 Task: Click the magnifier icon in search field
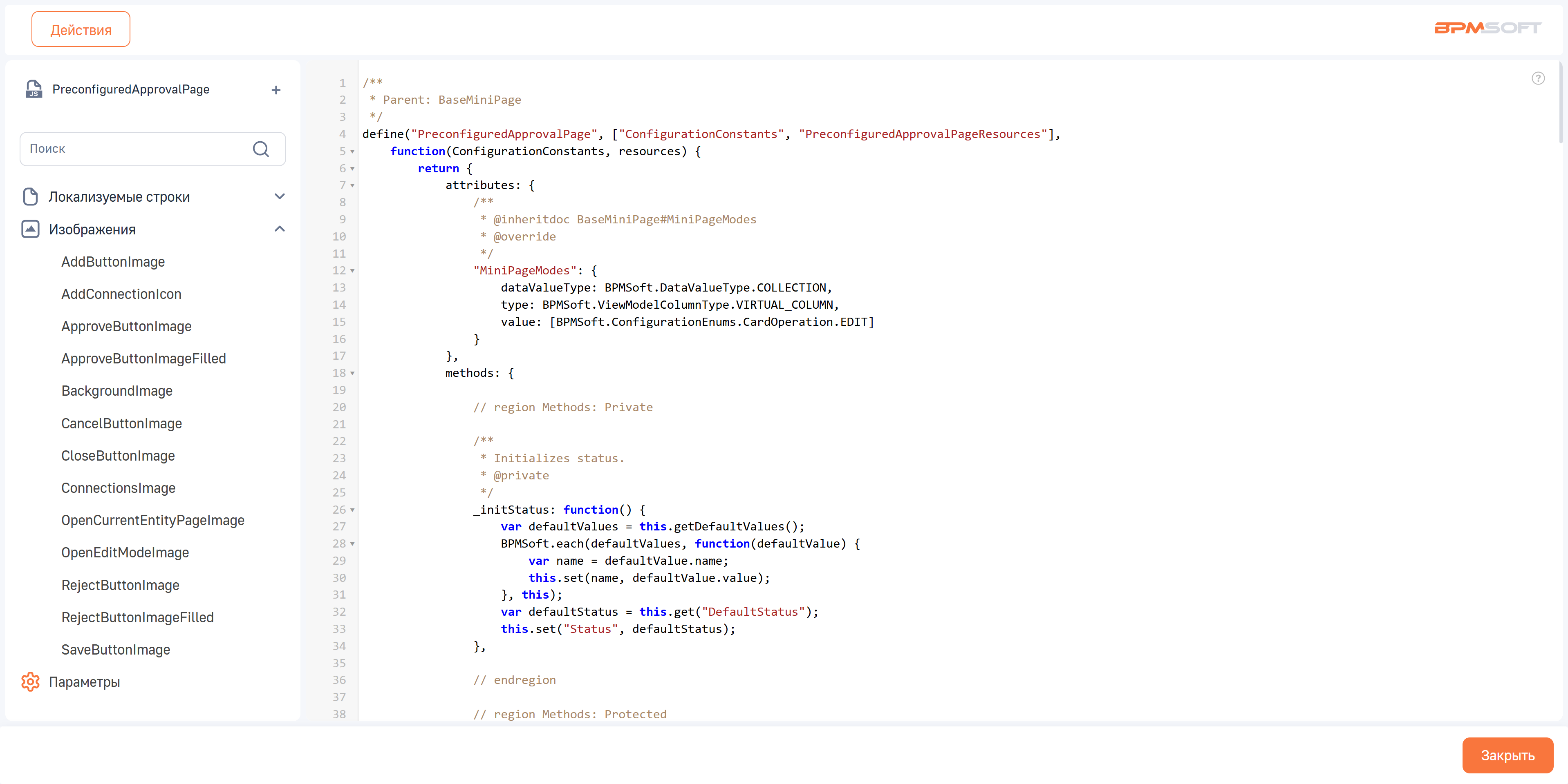point(260,149)
